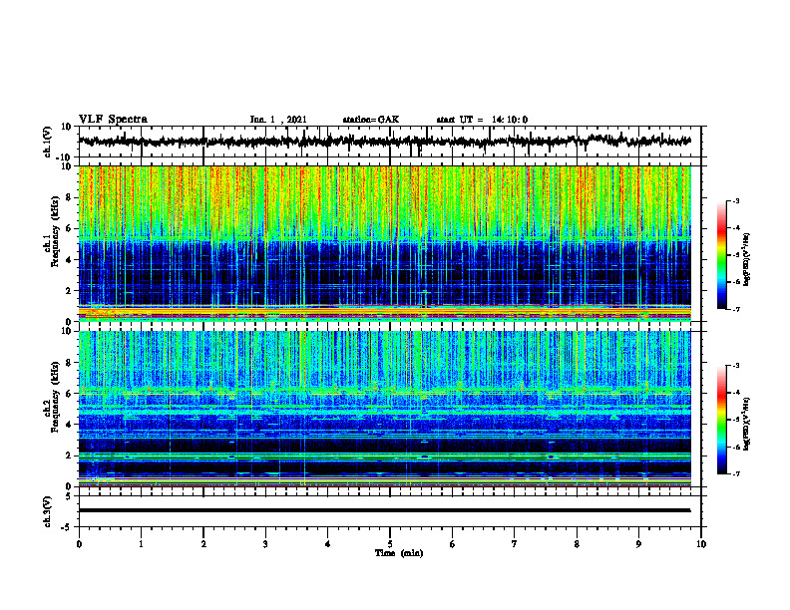The width and height of the screenshot is (790, 610).
Task: Click the ch.3 flat voltage trace line
Action: pyautogui.click(x=385, y=510)
